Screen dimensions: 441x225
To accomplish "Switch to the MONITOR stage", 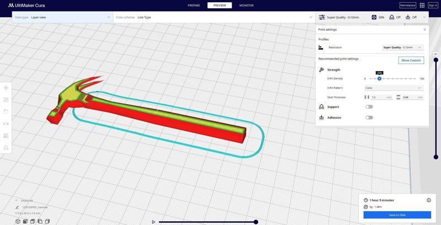I will 246,6.
